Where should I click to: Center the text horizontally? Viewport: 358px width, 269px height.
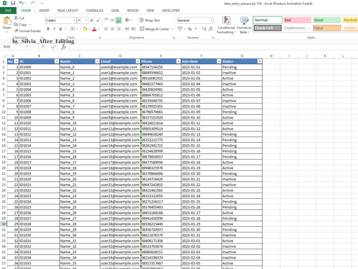tap(112, 29)
